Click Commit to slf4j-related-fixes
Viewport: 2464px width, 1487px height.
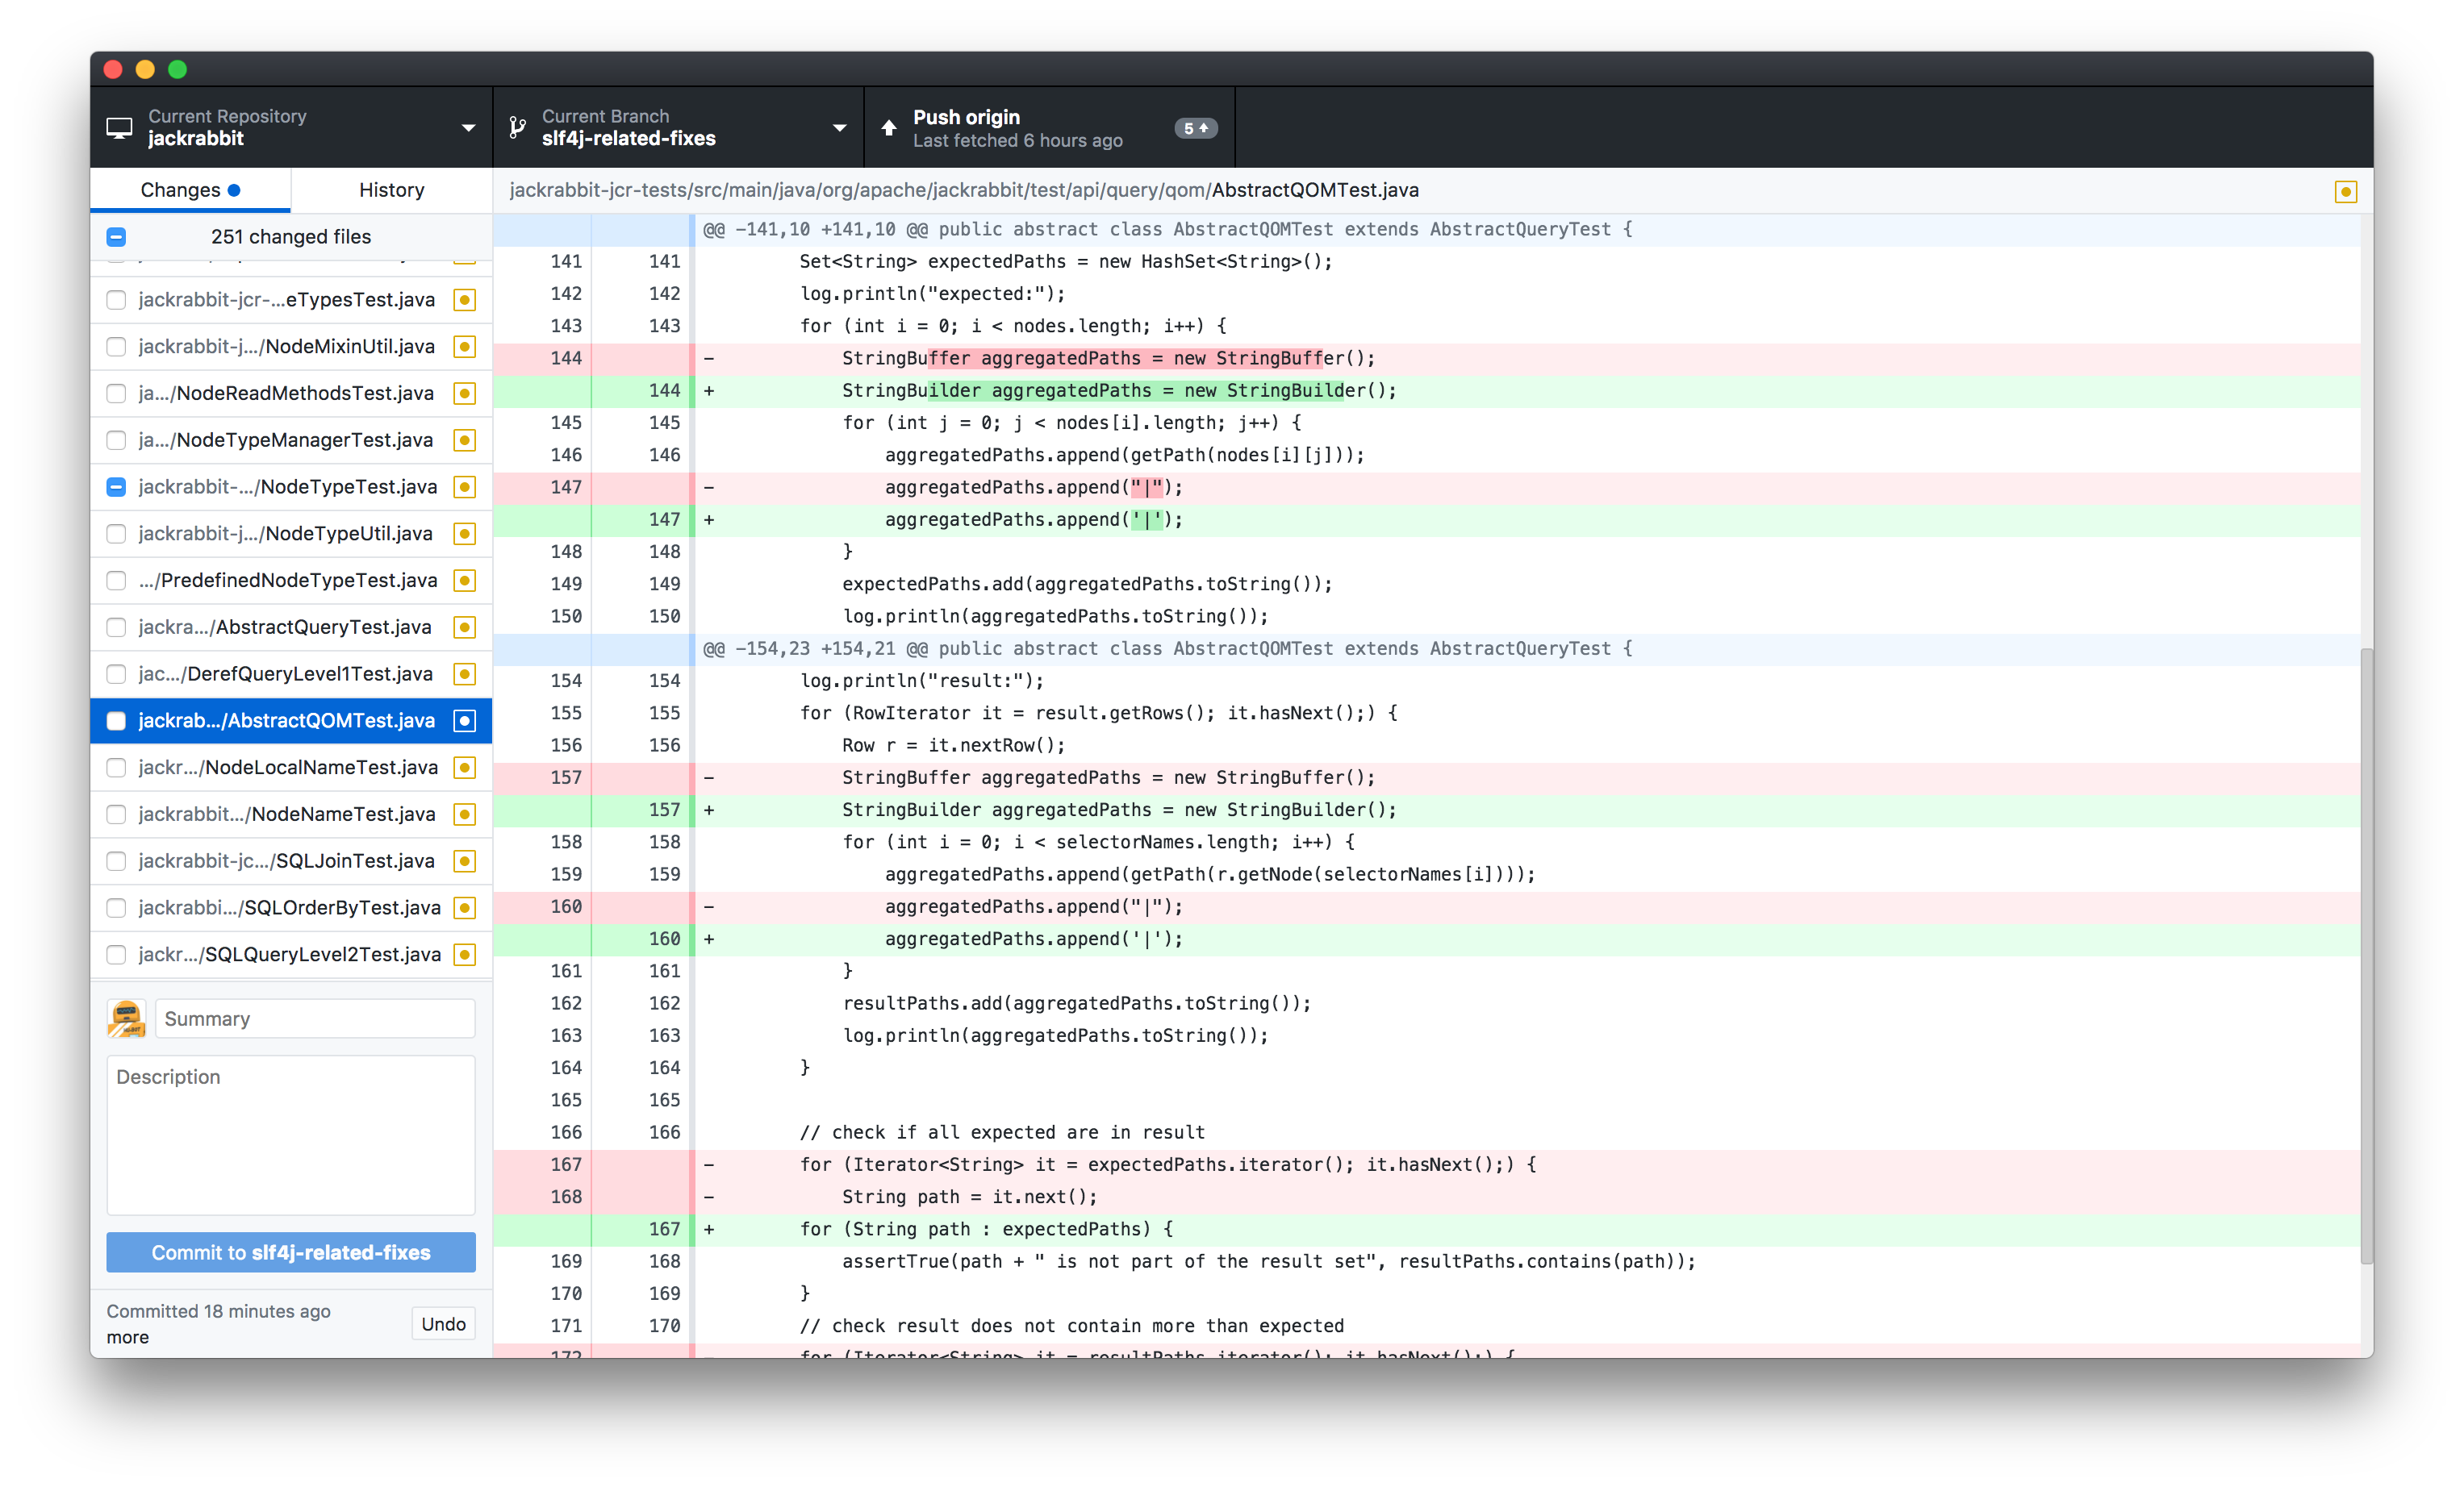[290, 1252]
